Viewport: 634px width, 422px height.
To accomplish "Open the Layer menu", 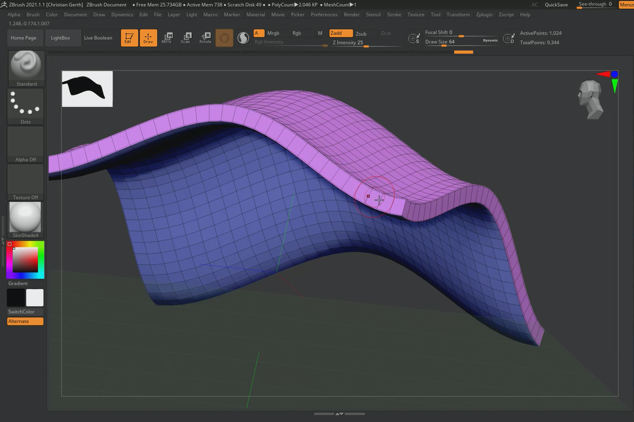I will tap(174, 15).
